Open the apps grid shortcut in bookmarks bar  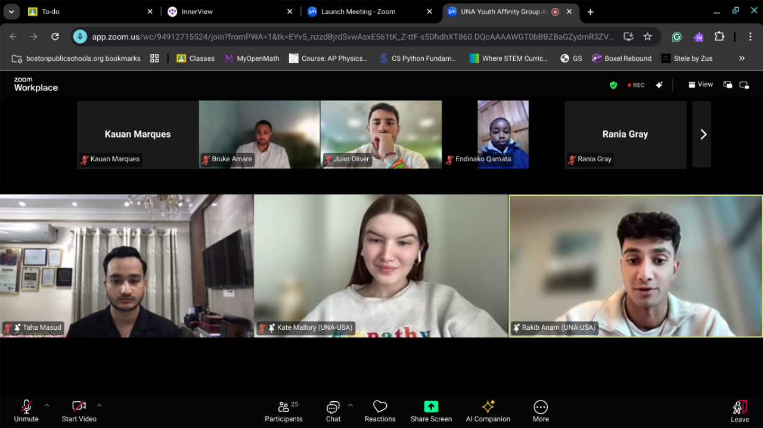click(154, 58)
